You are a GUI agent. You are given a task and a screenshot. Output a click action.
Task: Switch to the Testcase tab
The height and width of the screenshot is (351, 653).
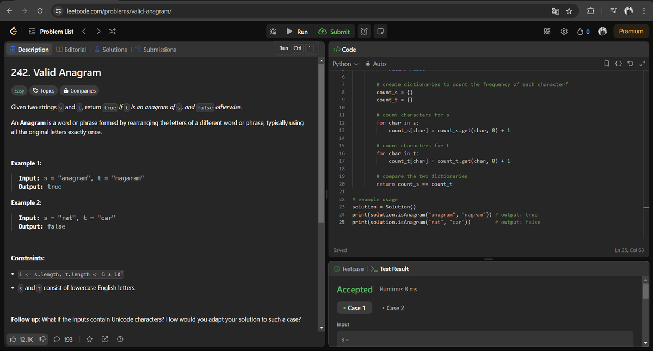(x=349, y=269)
